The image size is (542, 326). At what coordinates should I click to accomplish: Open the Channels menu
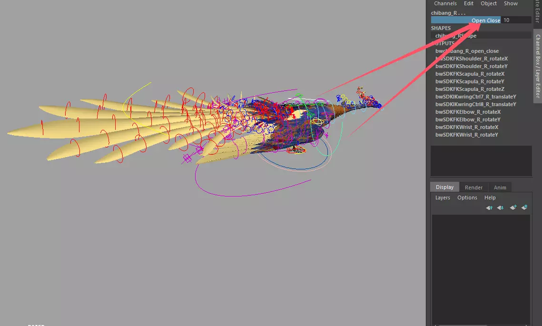pos(445,3)
